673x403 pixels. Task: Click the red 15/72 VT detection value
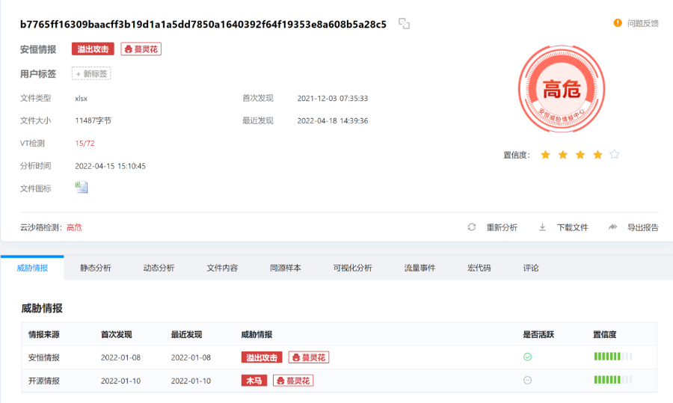pyautogui.click(x=84, y=143)
